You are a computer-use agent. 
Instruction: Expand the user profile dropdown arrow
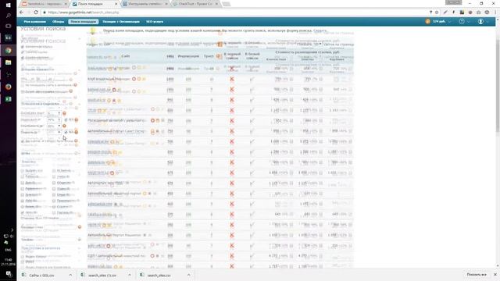(x=487, y=22)
